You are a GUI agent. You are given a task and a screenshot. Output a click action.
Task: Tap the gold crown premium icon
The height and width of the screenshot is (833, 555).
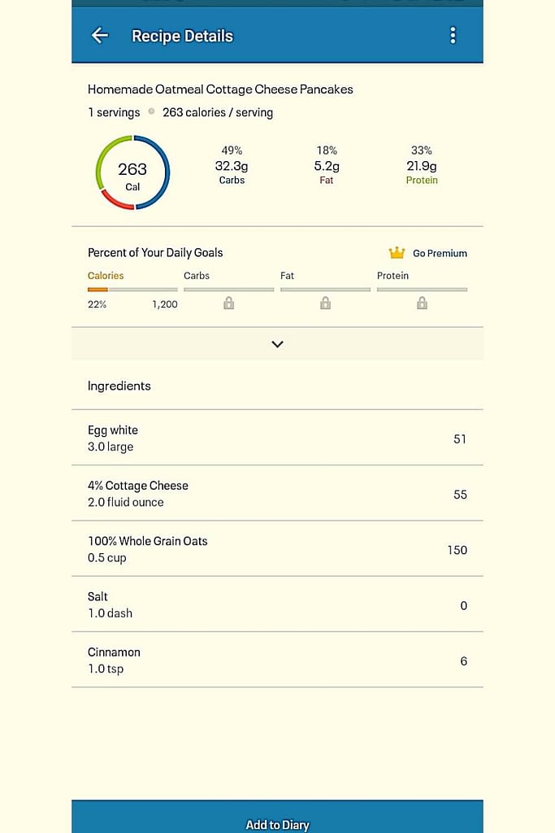397,253
